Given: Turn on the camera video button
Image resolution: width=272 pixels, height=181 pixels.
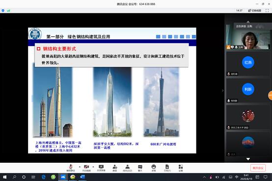Looking at the screenshot, I should coord(86,168).
